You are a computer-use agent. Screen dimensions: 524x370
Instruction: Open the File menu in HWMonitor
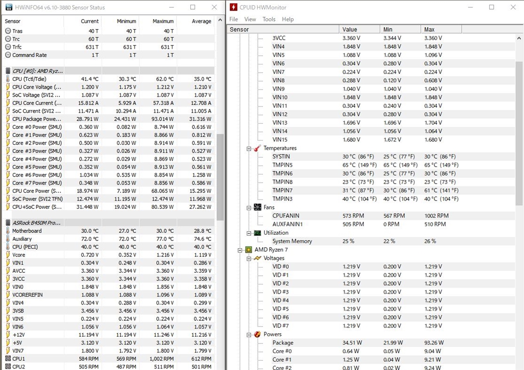tap(233, 19)
